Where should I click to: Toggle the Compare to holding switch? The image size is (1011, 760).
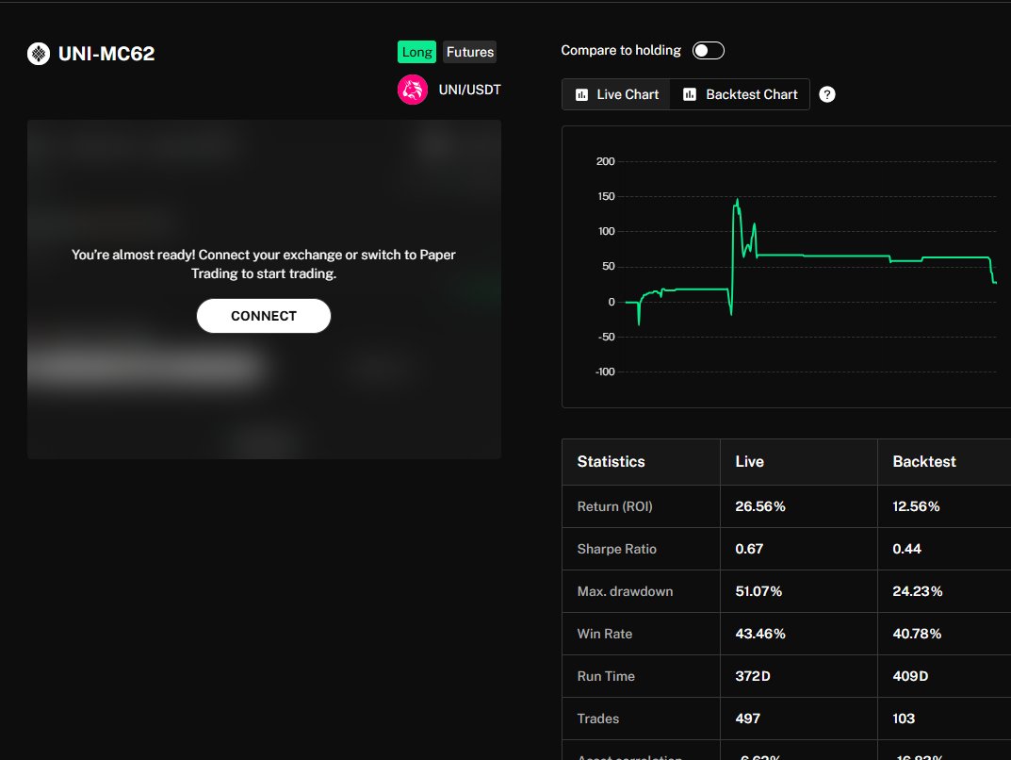coord(709,50)
